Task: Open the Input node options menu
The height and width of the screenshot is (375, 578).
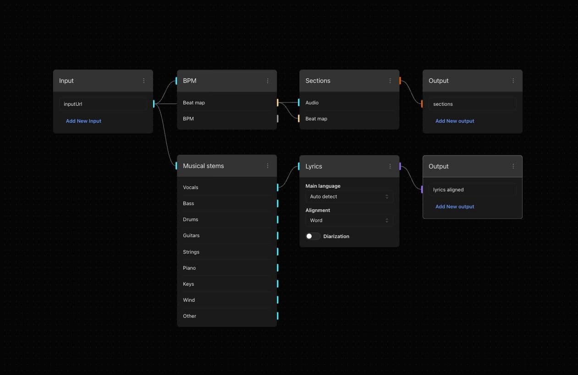Action: coord(143,81)
